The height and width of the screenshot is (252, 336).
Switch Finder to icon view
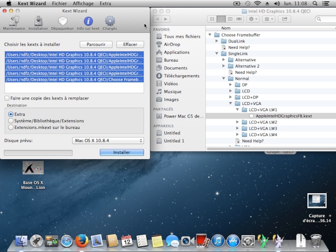coord(212,19)
